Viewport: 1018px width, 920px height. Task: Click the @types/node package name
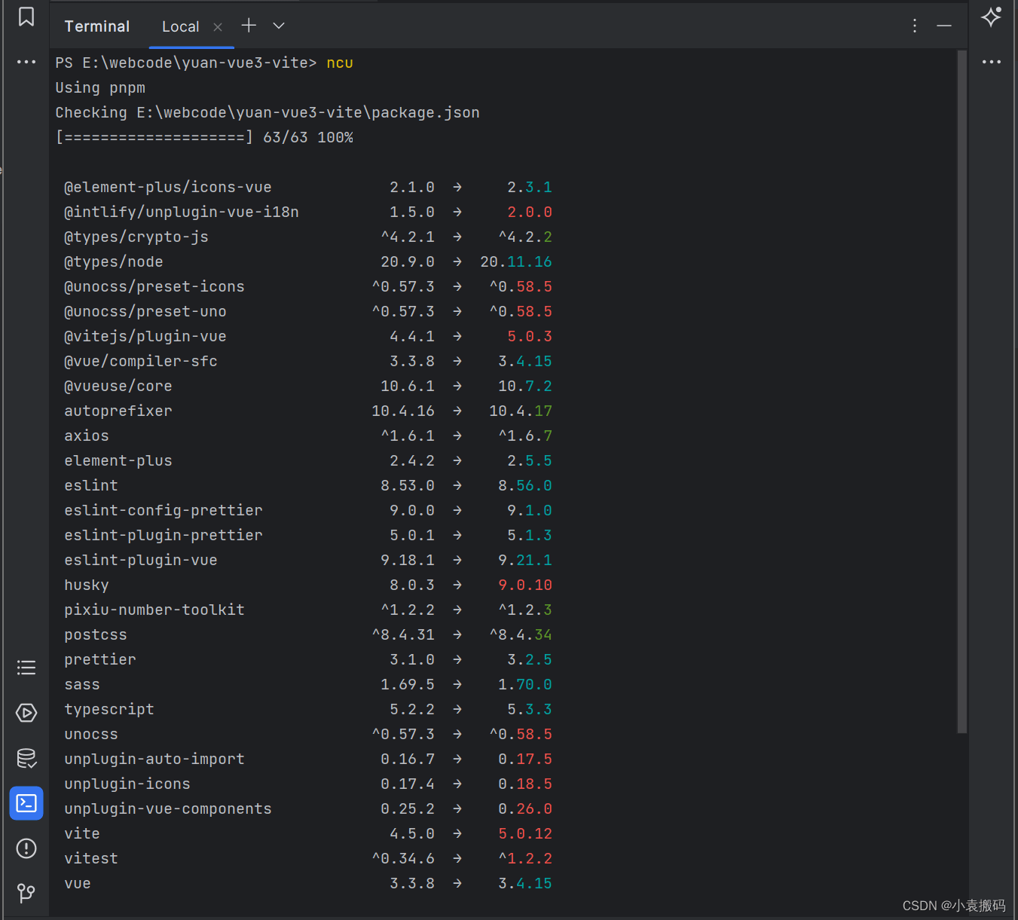[114, 261]
